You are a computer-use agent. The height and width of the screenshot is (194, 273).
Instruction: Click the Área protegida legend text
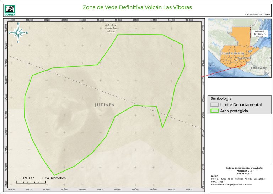[234, 111]
